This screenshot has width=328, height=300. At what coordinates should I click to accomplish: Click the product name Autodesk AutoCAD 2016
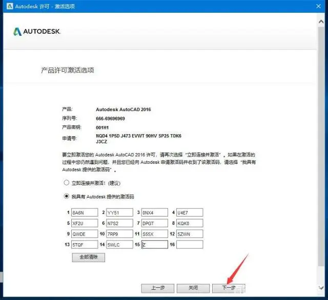tap(123, 109)
